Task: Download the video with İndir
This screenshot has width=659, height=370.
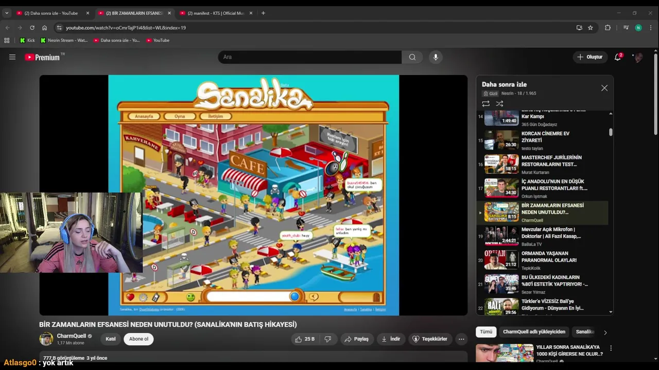Action: pos(391,339)
